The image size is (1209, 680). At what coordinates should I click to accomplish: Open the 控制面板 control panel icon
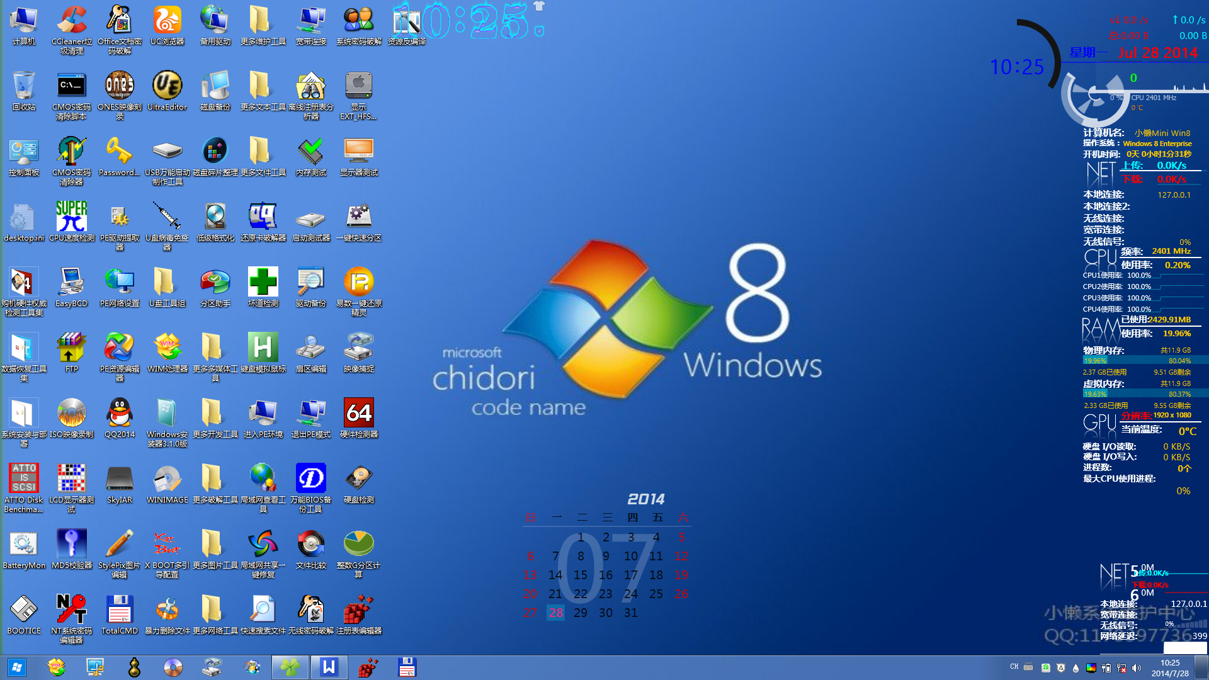point(24,156)
